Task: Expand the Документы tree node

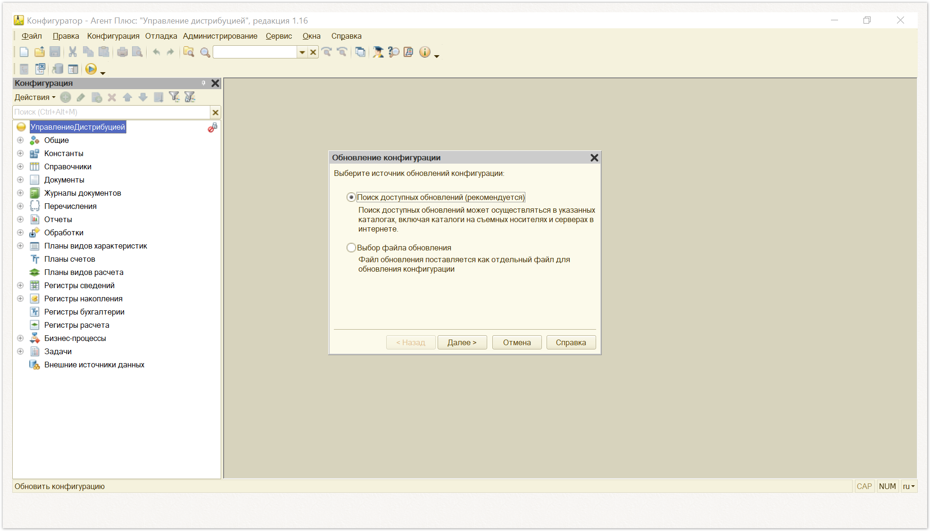Action: [x=20, y=180]
